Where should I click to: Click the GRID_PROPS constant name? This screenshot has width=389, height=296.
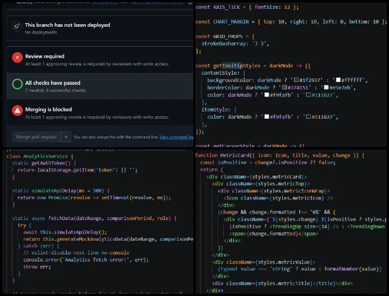228,36
